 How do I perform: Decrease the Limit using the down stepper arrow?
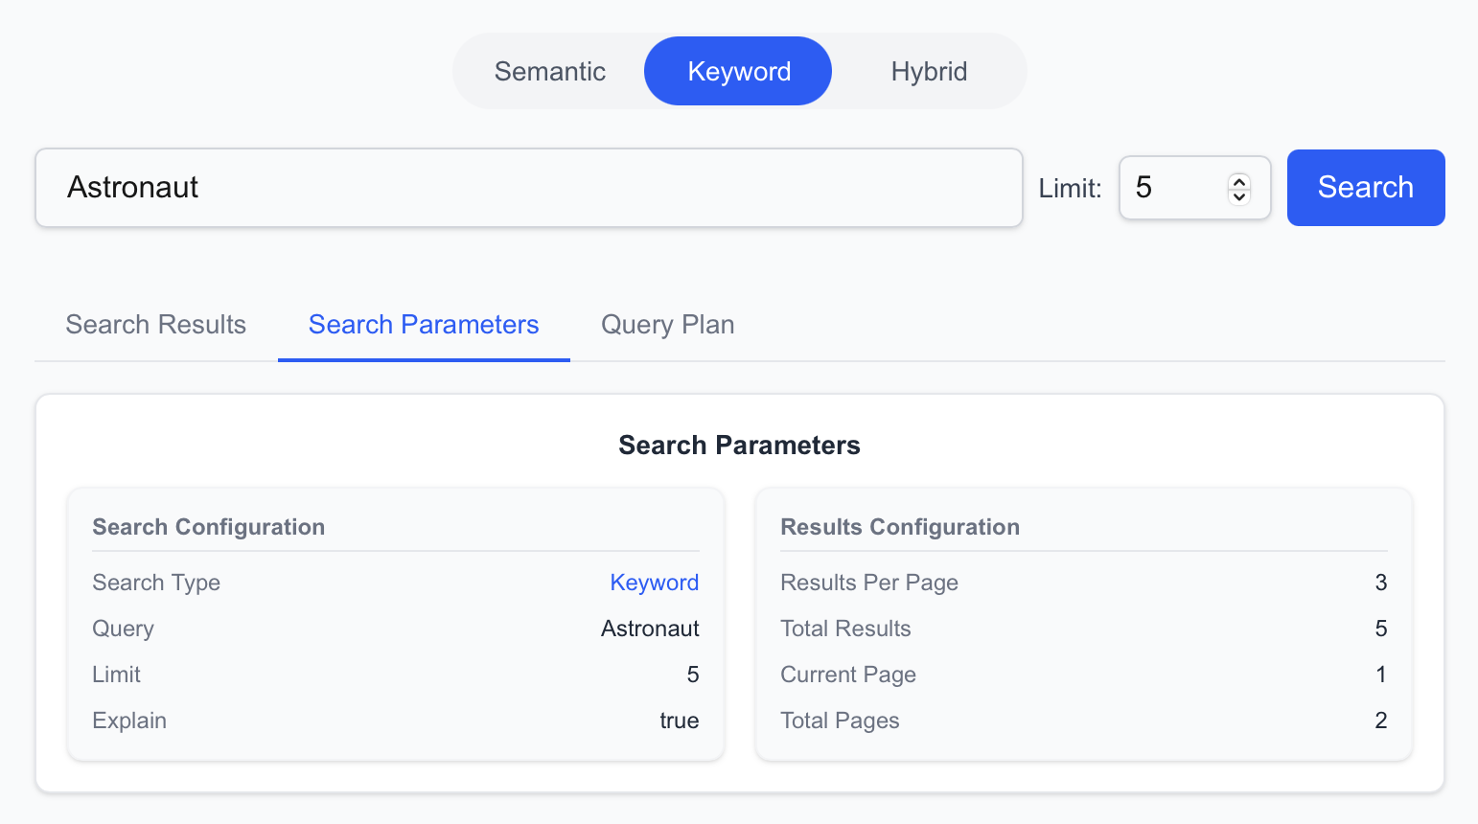pyautogui.click(x=1238, y=196)
